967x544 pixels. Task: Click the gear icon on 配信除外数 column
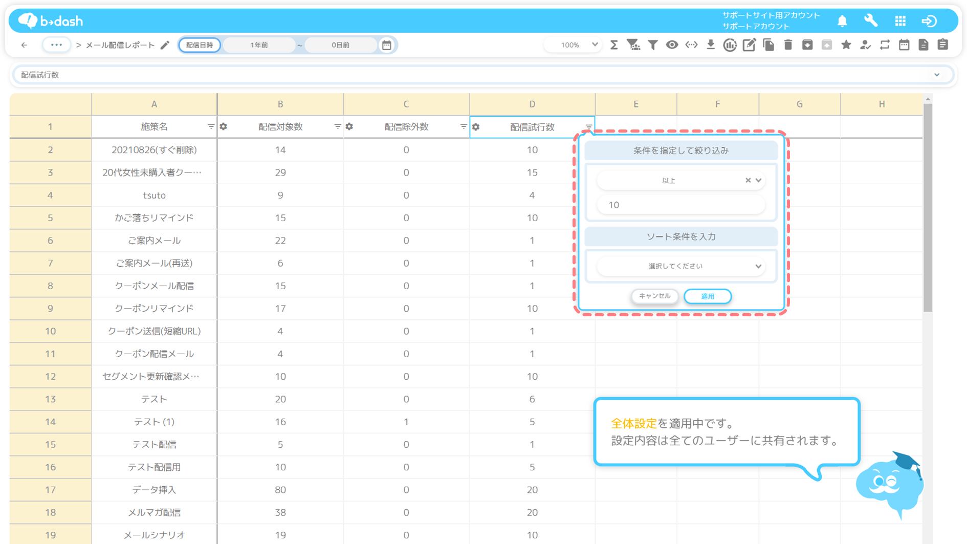pos(349,126)
